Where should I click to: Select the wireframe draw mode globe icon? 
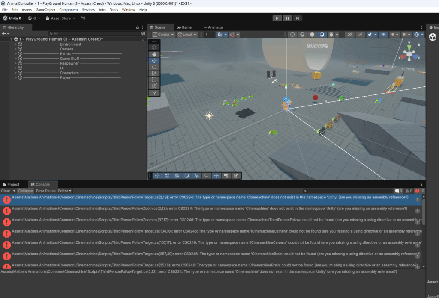tap(292, 35)
